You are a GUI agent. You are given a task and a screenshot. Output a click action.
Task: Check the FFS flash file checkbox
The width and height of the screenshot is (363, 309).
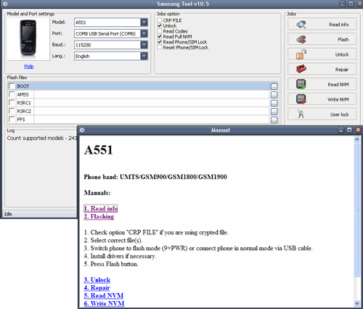pos(12,119)
